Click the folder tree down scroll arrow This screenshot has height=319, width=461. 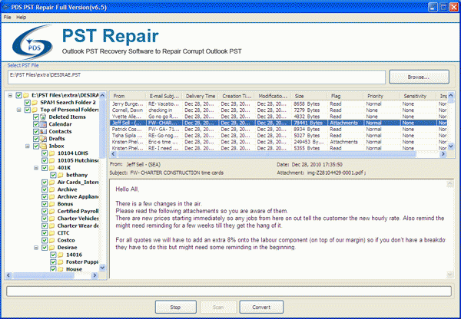[x=102, y=268]
